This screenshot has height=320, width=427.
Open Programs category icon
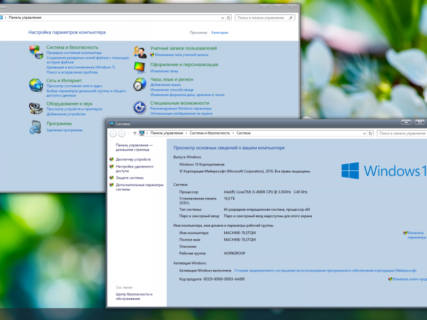pos(35,127)
